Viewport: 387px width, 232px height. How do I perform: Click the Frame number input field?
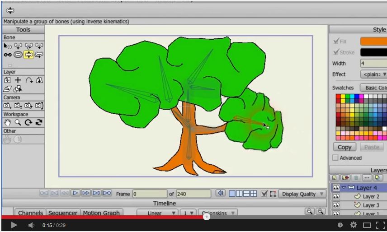(150, 194)
